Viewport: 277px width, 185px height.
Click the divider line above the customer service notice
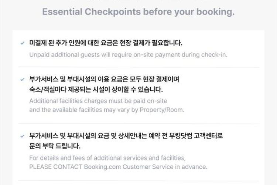pyautogui.click(x=138, y=124)
